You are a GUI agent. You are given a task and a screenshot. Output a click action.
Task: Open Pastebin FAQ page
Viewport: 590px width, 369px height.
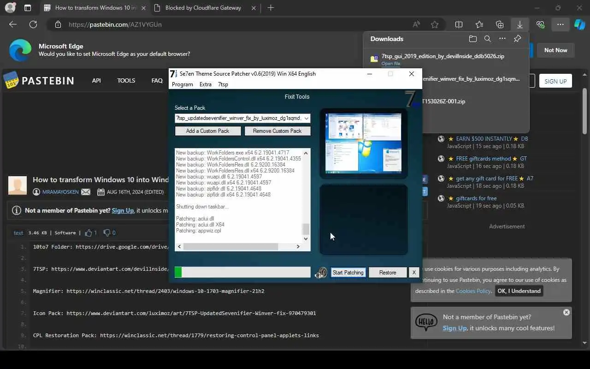coord(157,80)
